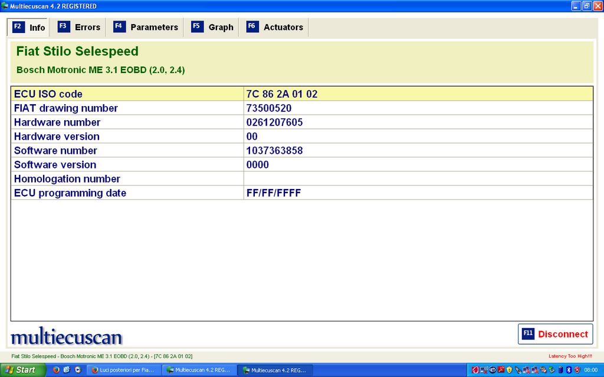The image size is (604, 377).
Task: Launch Firefox from quick launch
Action: point(56,370)
